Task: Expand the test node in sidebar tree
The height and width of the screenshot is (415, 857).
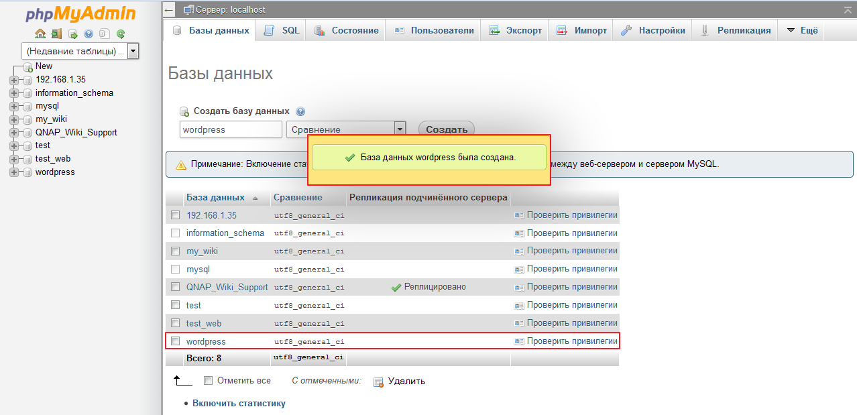Action: click(14, 145)
